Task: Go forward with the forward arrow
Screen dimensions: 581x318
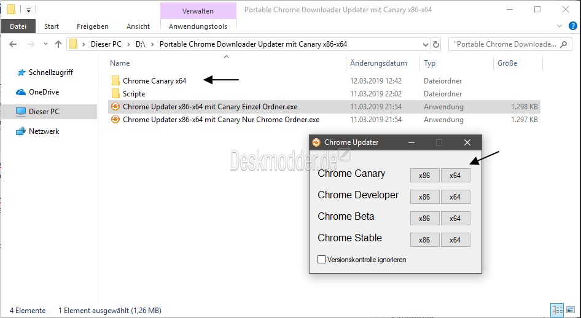Action: pos(31,44)
